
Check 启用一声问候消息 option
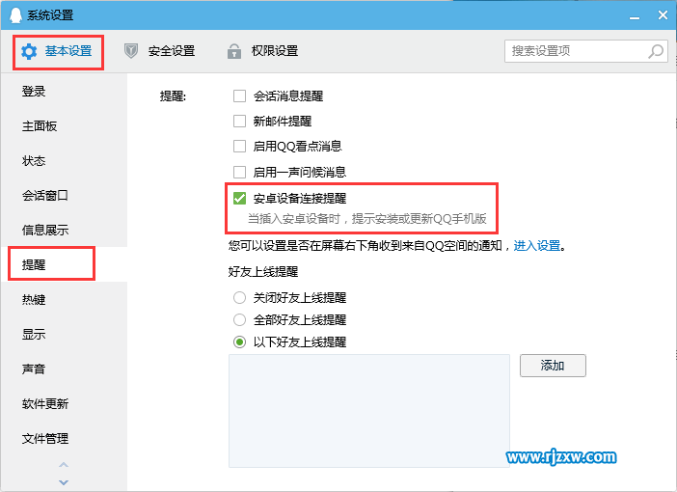(x=239, y=173)
